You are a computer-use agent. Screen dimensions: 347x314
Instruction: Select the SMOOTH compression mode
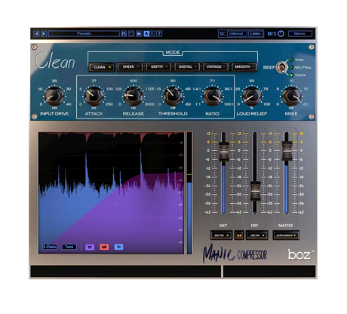(x=244, y=67)
